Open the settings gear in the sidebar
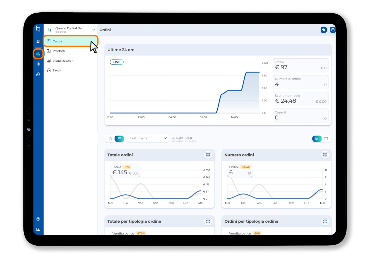The height and width of the screenshot is (270, 367). tap(38, 64)
